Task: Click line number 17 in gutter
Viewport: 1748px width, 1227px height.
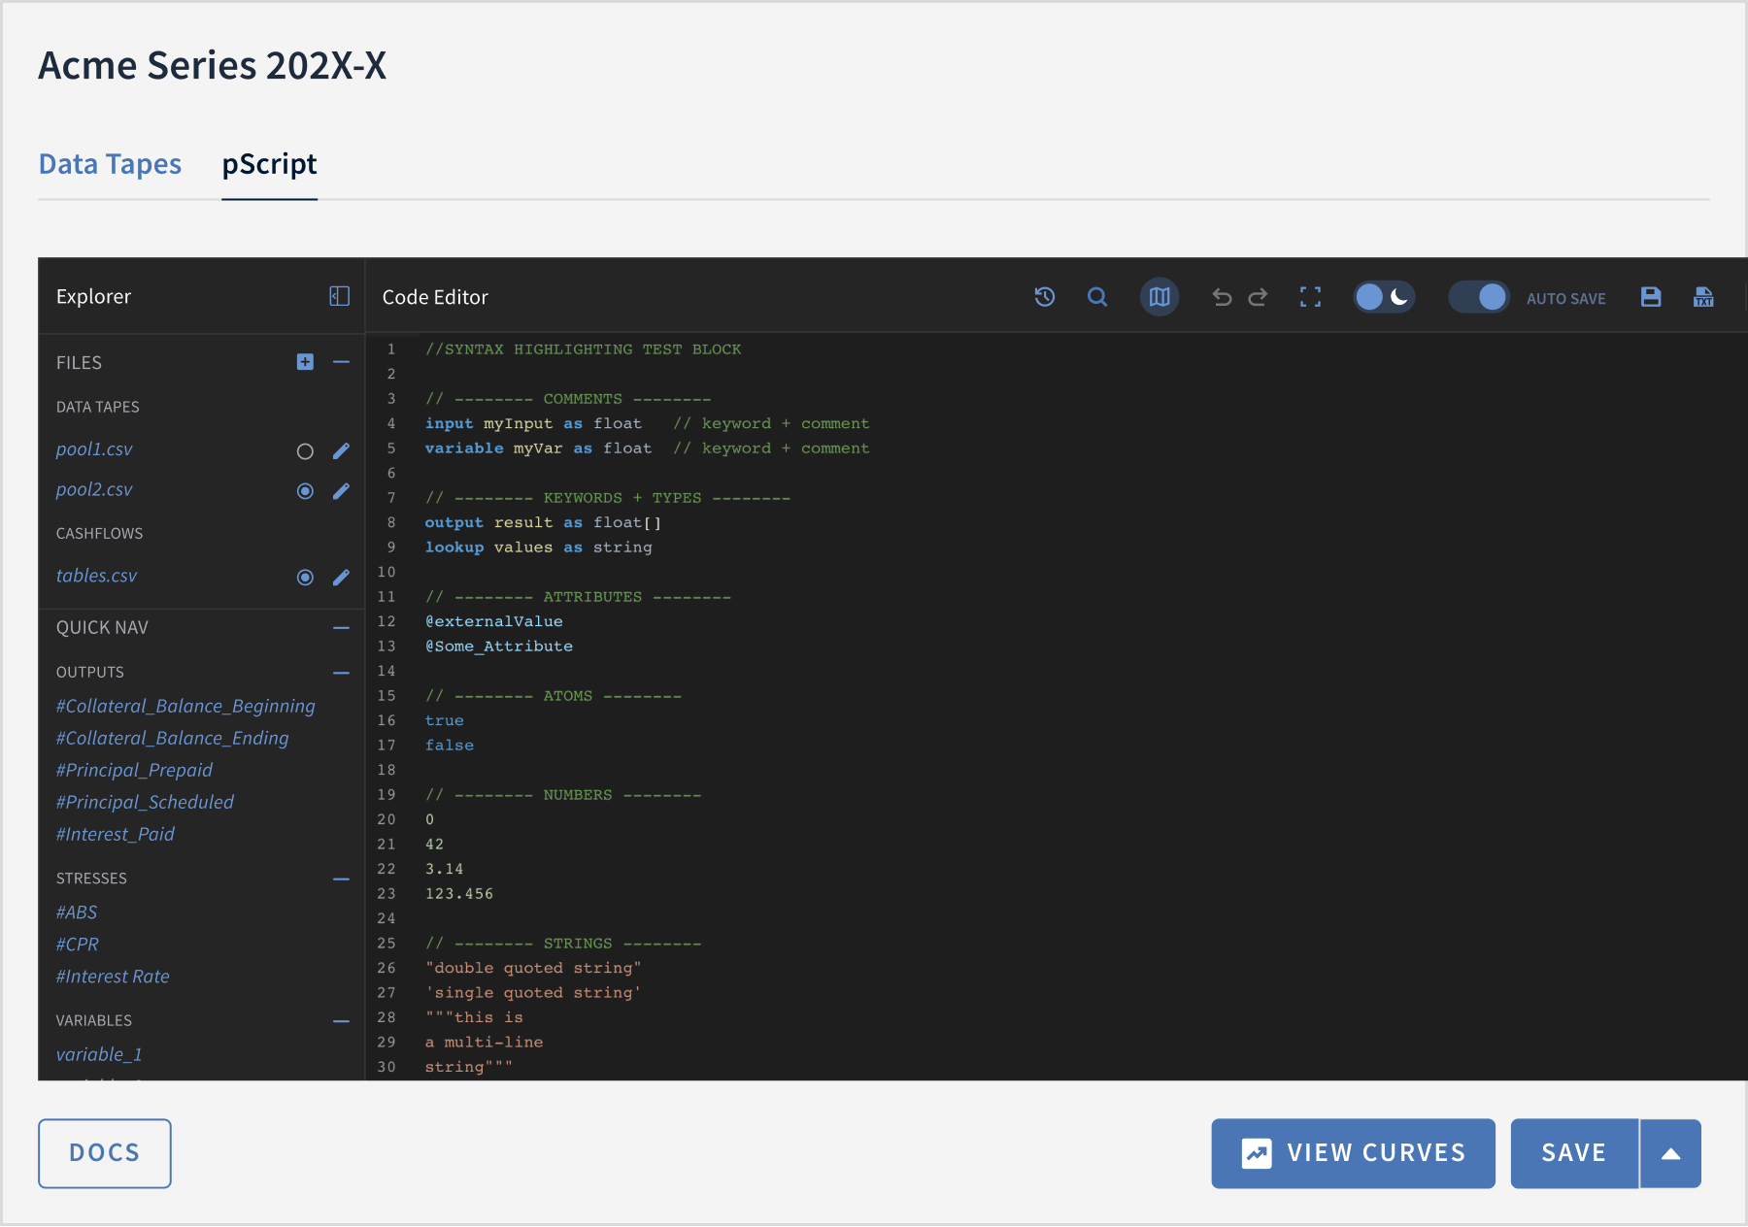Action: click(387, 746)
